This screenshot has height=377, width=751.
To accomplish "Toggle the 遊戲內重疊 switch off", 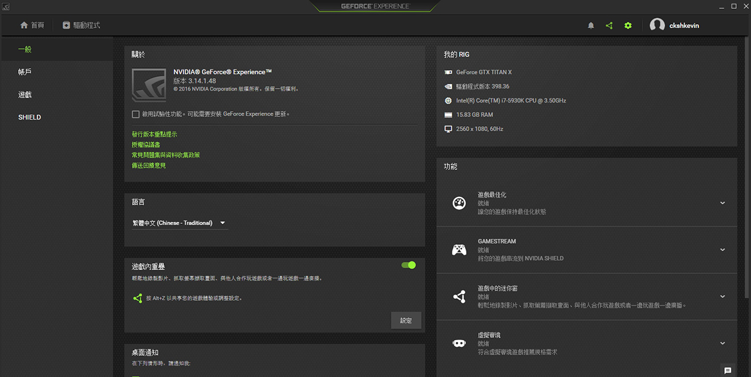I will pos(408,265).
